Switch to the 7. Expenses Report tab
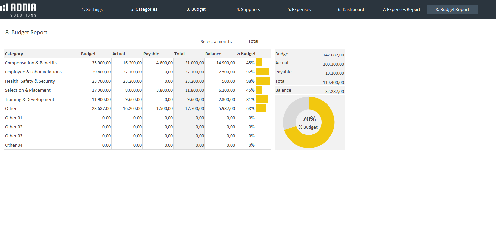Viewport: 496px width, 237px height. point(401,9)
